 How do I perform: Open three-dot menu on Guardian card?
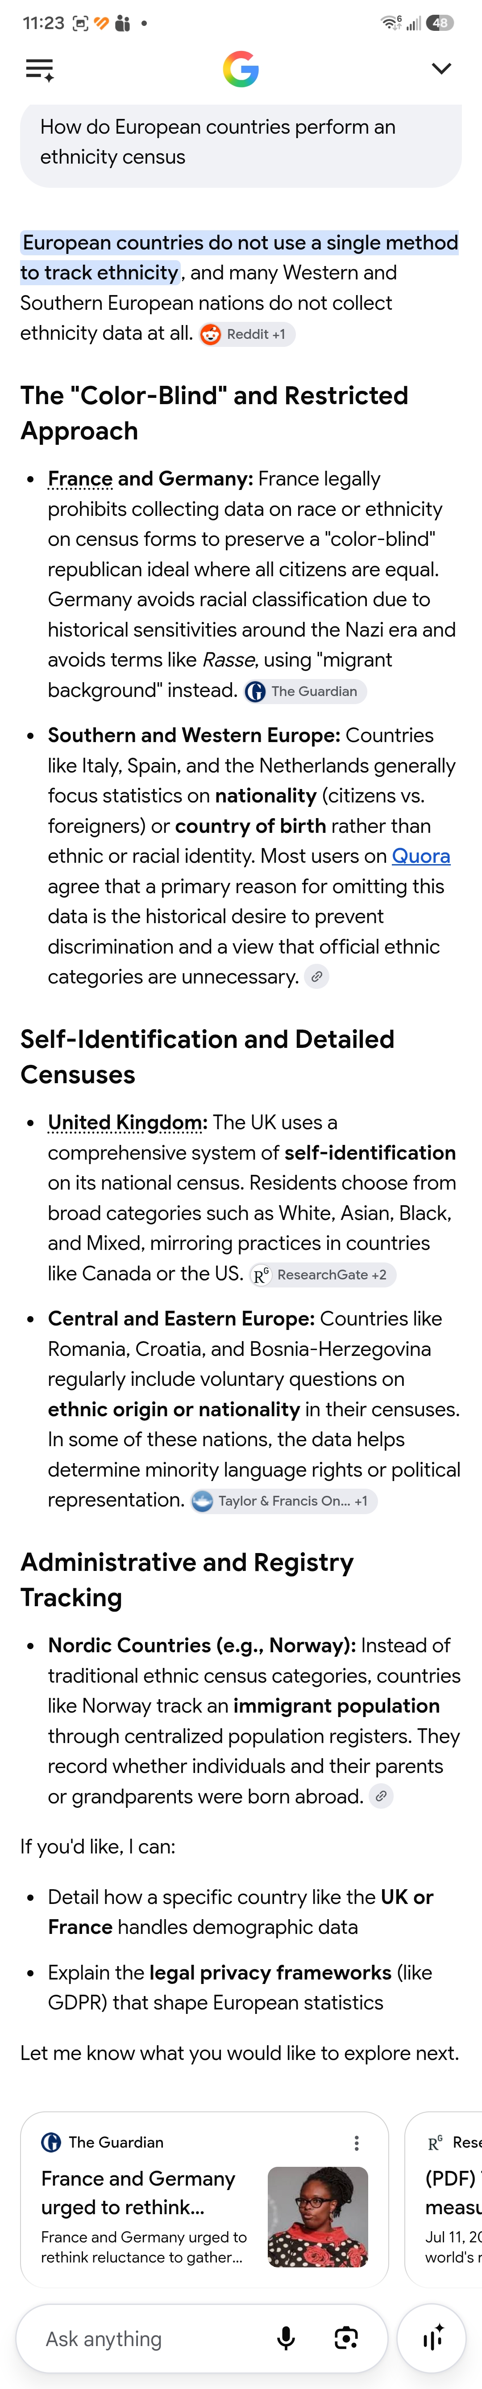click(x=357, y=2143)
